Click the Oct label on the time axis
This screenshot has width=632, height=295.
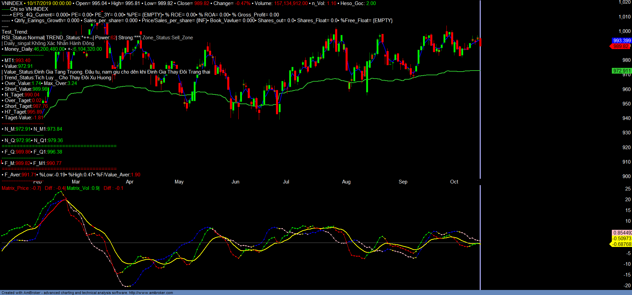[x=454, y=182]
